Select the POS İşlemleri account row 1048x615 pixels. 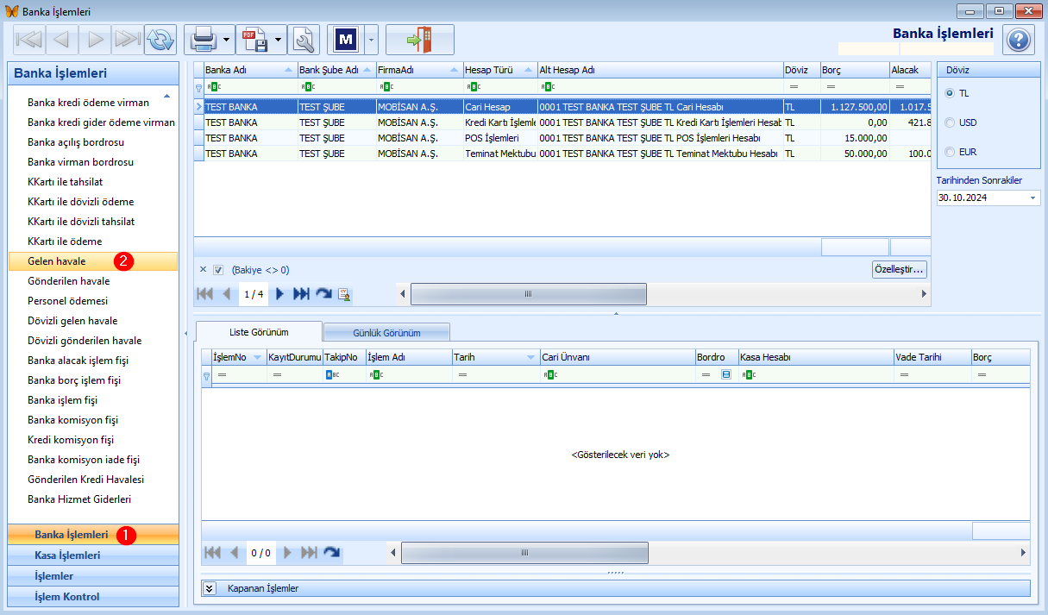point(562,138)
